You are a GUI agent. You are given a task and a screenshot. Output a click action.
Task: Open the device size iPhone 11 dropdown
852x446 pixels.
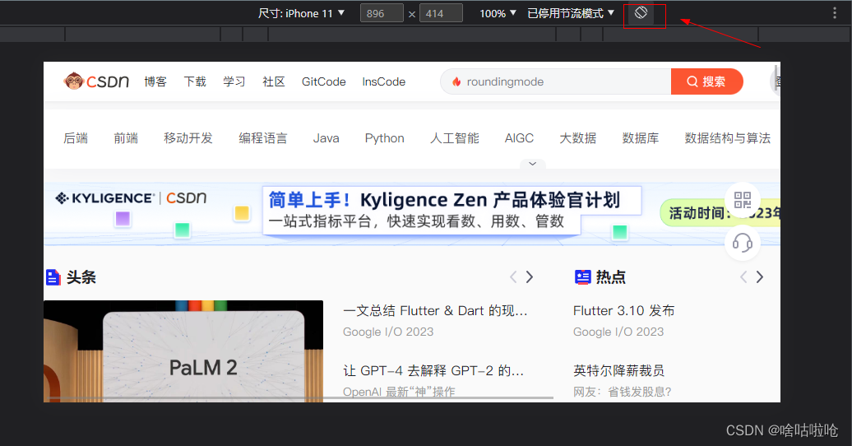[x=302, y=13]
